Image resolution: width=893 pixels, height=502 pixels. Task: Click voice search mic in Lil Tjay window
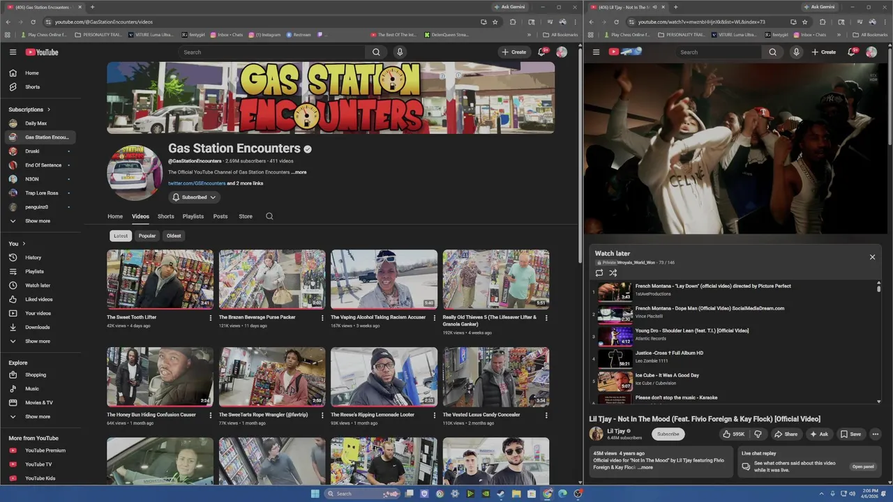(796, 52)
